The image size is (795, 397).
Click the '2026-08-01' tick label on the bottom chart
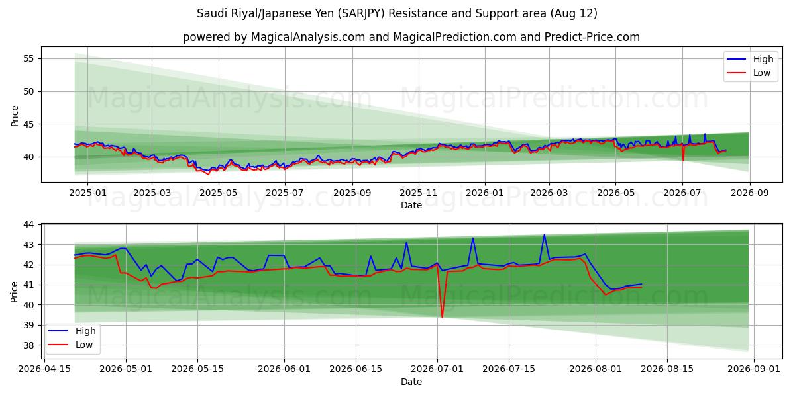[x=596, y=369]
